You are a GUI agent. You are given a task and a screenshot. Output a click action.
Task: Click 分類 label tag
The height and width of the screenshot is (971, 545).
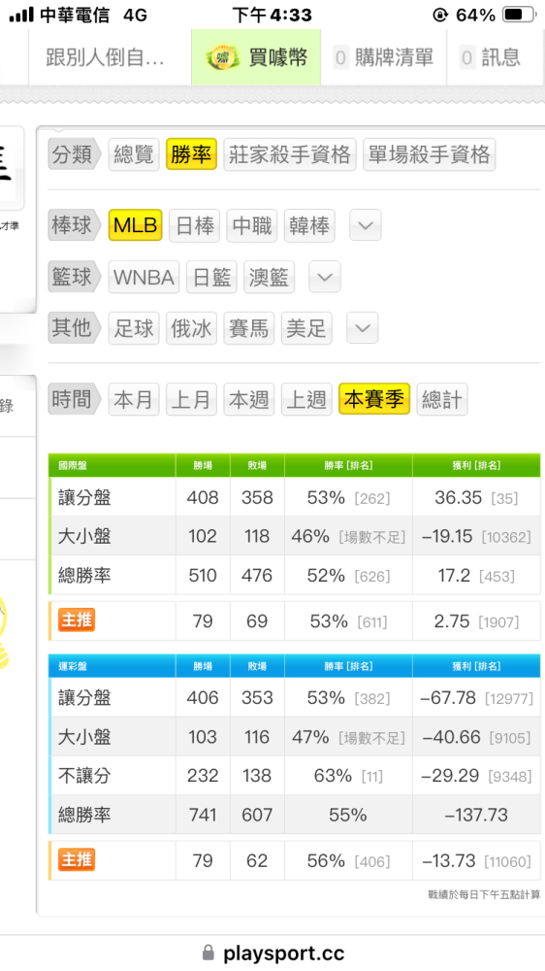pyautogui.click(x=73, y=154)
